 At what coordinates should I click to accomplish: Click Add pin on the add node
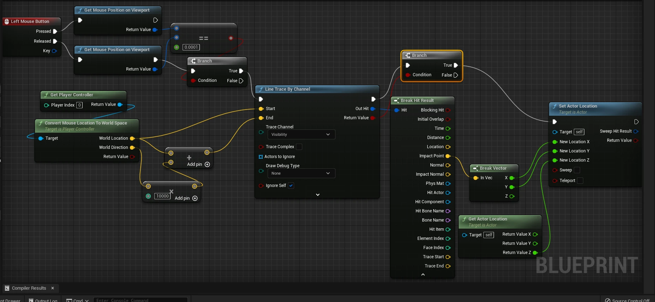pyautogui.click(x=198, y=164)
